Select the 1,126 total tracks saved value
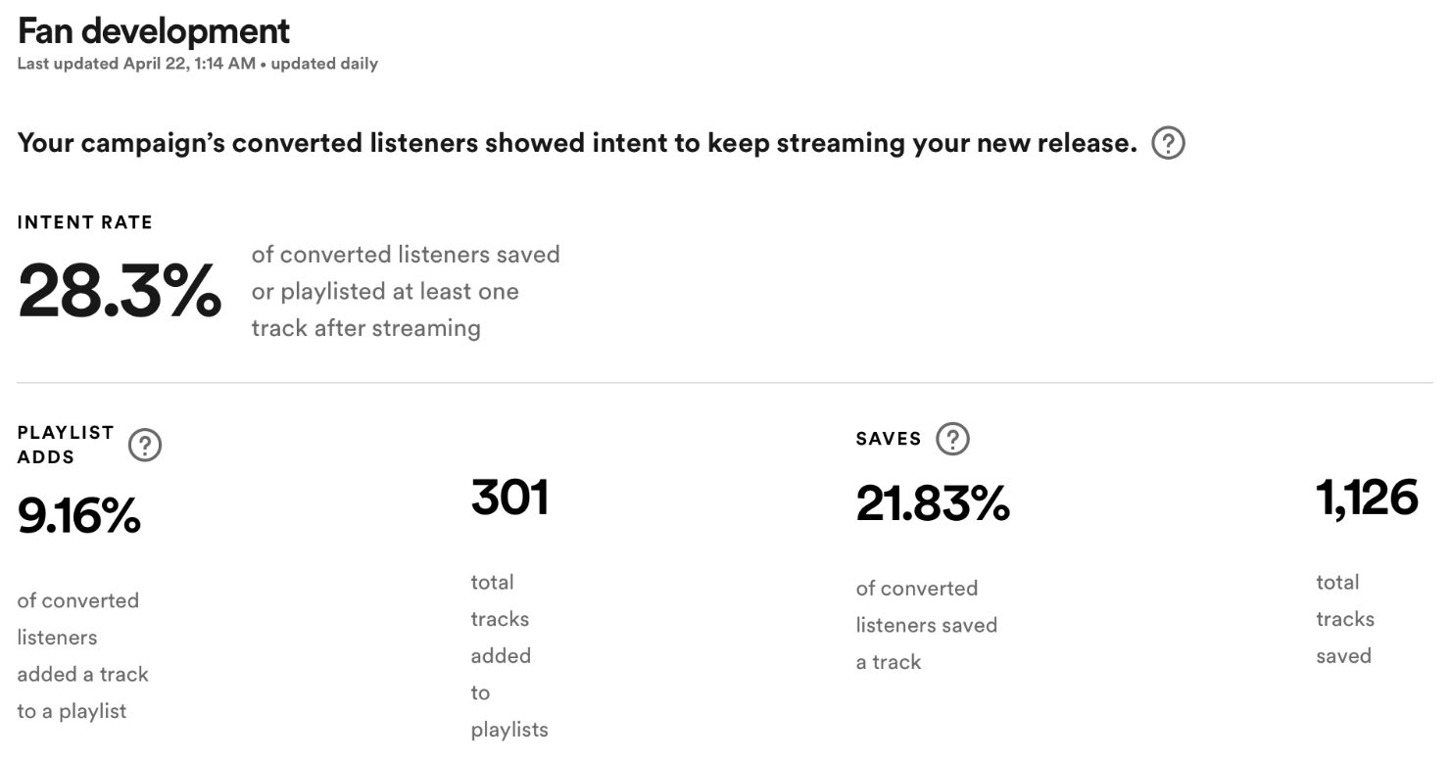 click(1368, 498)
